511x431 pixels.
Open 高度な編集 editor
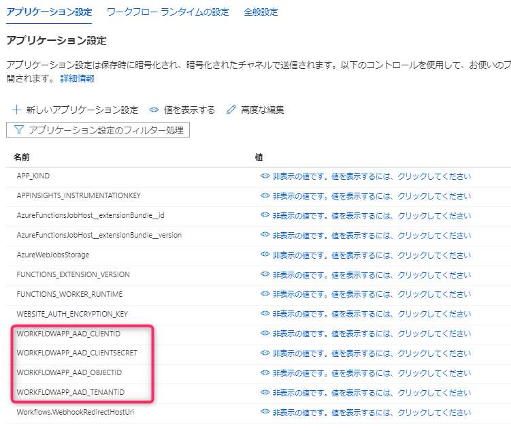click(263, 110)
